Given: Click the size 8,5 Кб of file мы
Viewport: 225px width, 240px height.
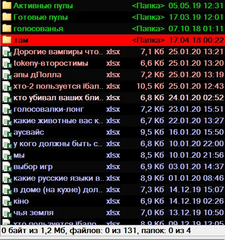Looking at the screenshot, I should 152,155.
